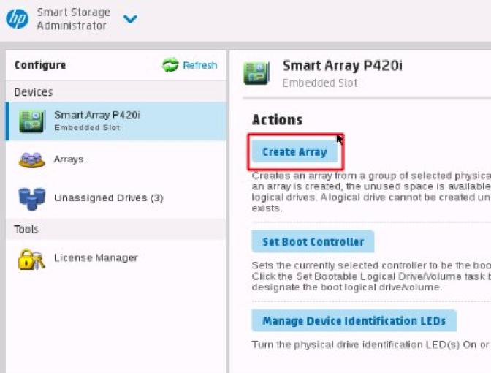Click the Smart Storage Administrator title text
Viewport: 491px width, 373px height.
point(73,19)
